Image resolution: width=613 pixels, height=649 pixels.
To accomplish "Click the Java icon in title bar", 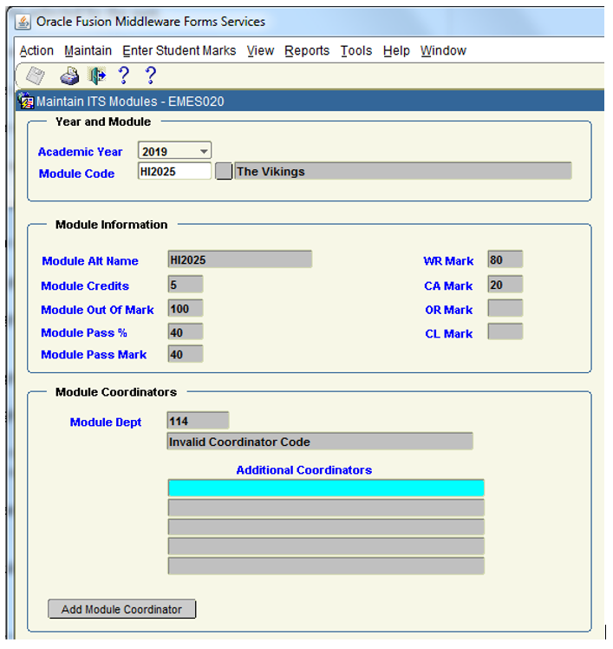I will 24,21.
